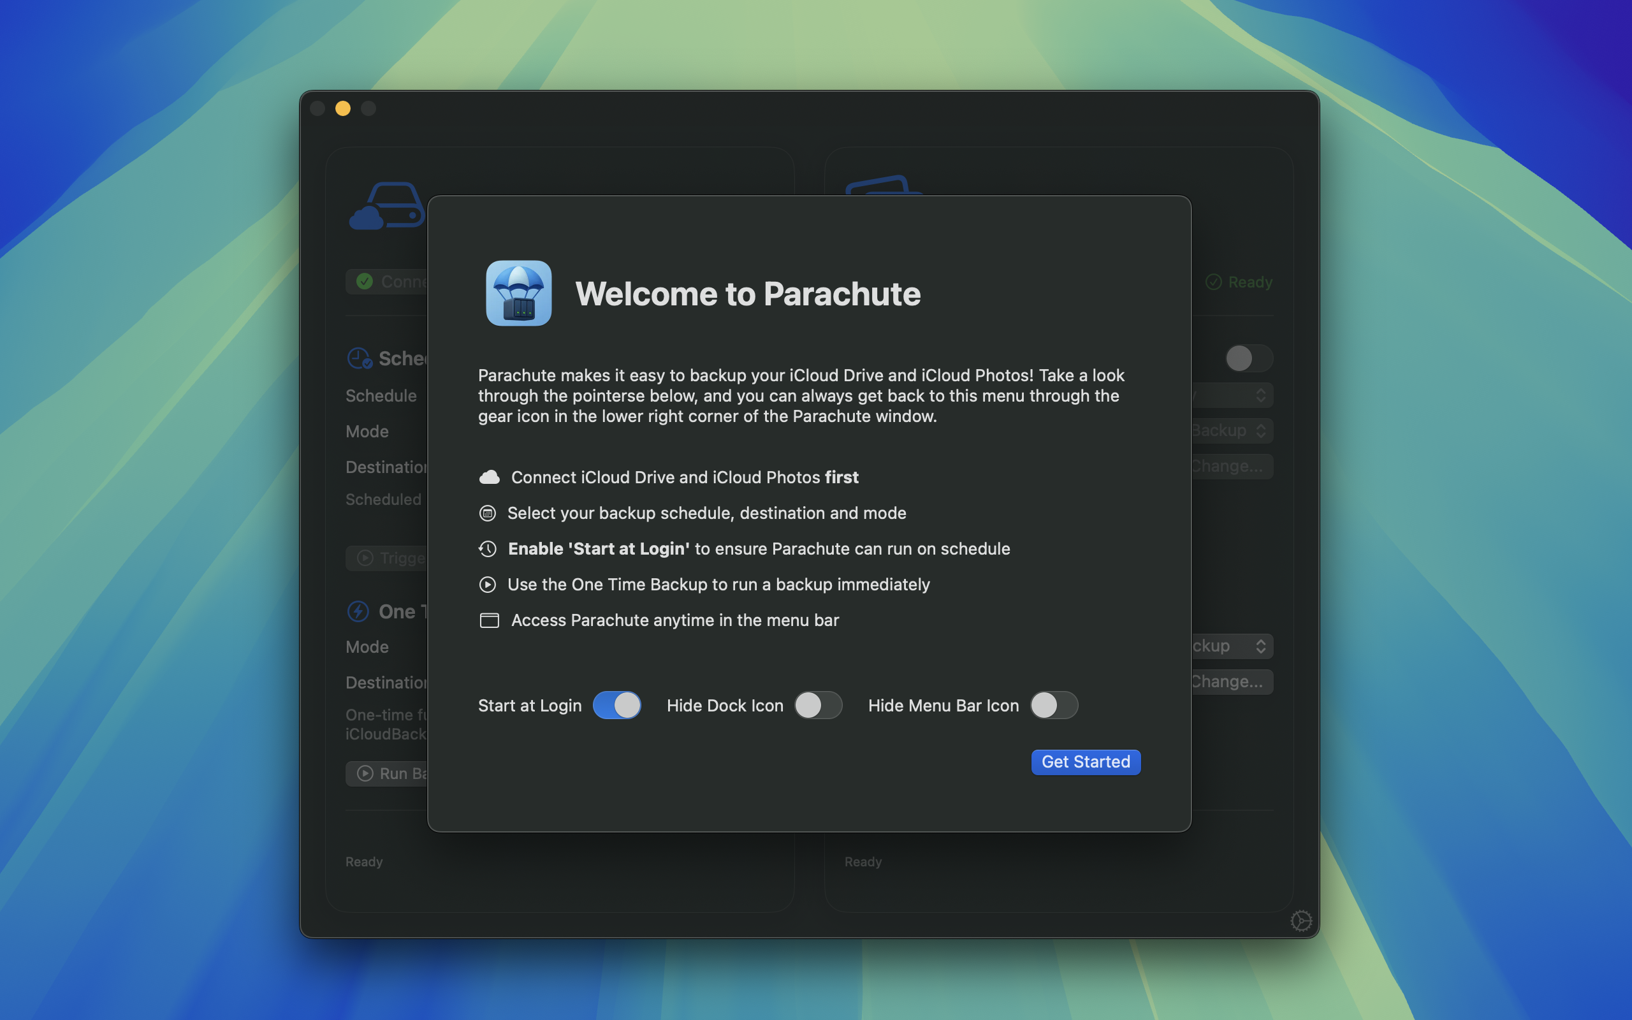
Task: Enable the Hide Dock Icon toggle
Action: pyautogui.click(x=818, y=706)
